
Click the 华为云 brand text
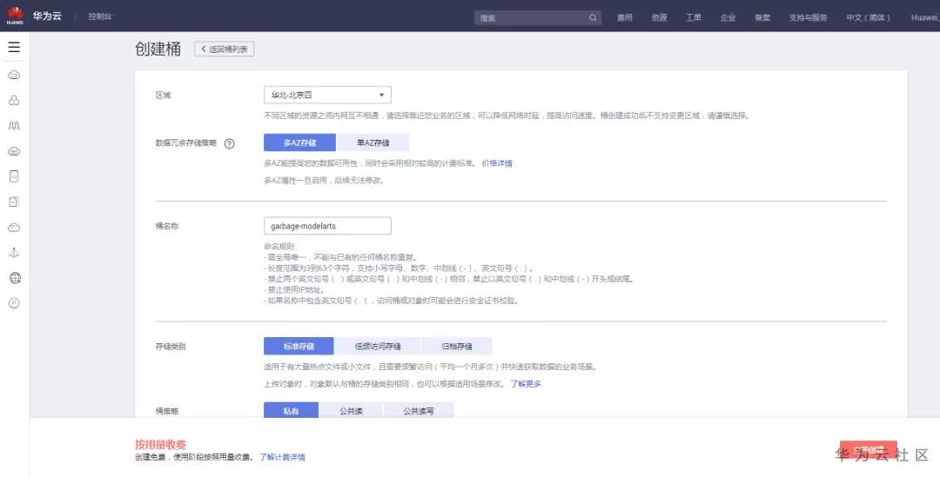[x=47, y=17]
